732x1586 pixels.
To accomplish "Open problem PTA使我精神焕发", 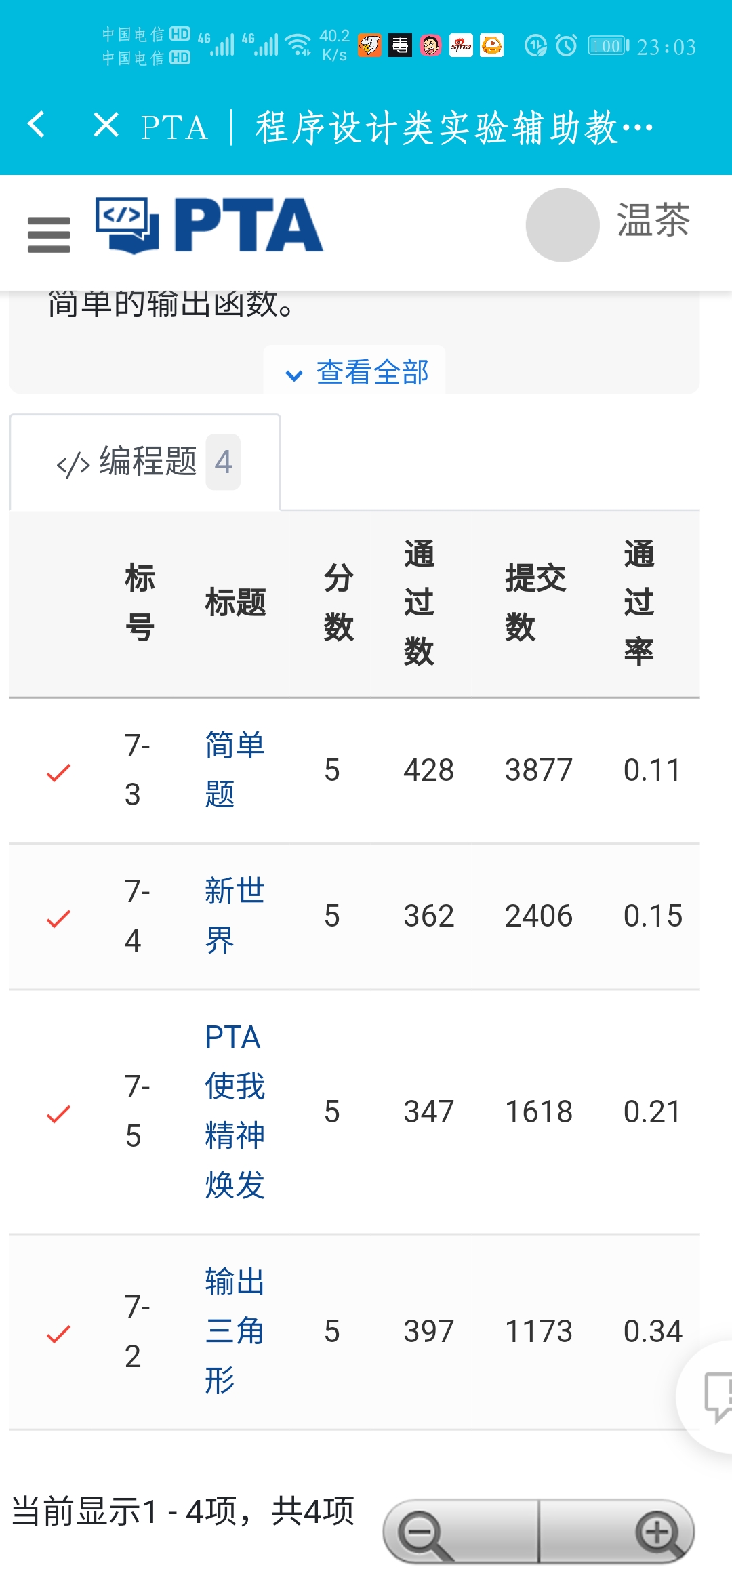I will (x=234, y=1111).
